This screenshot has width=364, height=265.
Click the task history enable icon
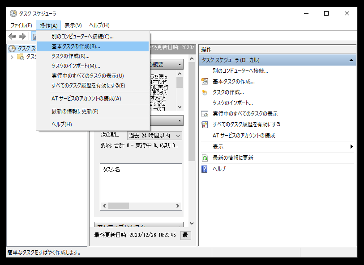[205, 124]
